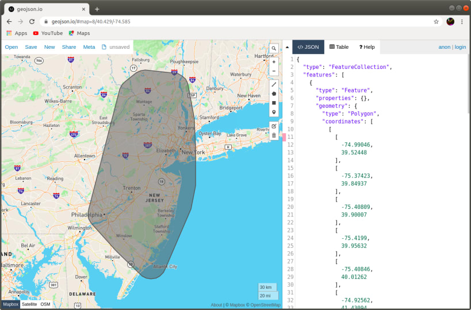
Task: Select the draw rectangle tool
Action: [x=274, y=103]
